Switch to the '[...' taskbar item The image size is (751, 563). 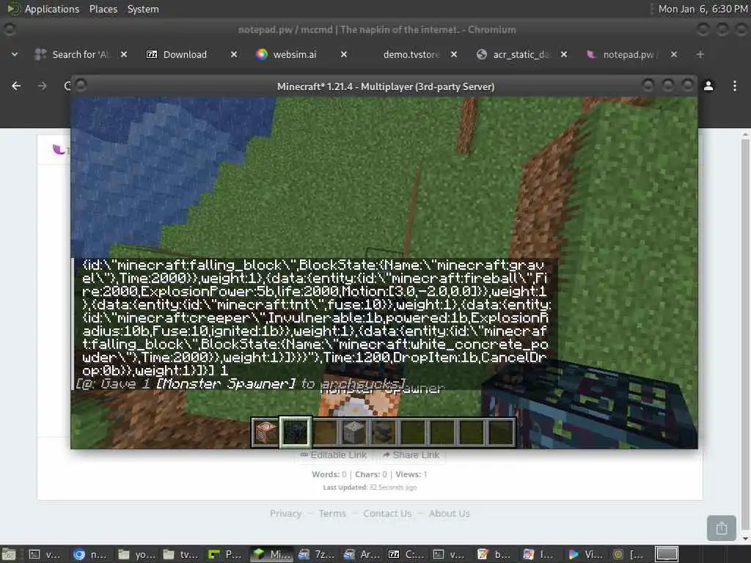click(x=629, y=554)
